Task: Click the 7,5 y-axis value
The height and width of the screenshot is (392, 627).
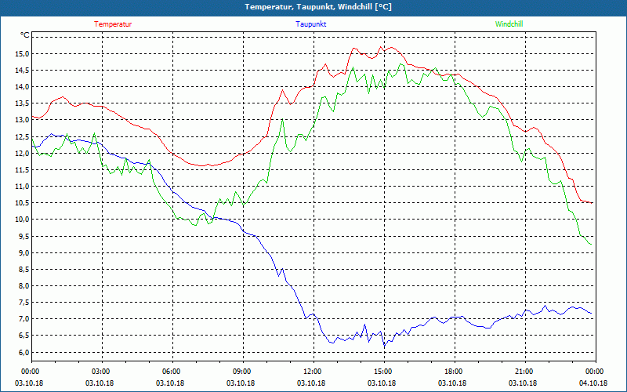Action: tap(24, 303)
